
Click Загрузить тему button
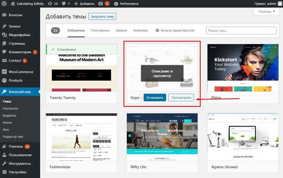[102, 17]
